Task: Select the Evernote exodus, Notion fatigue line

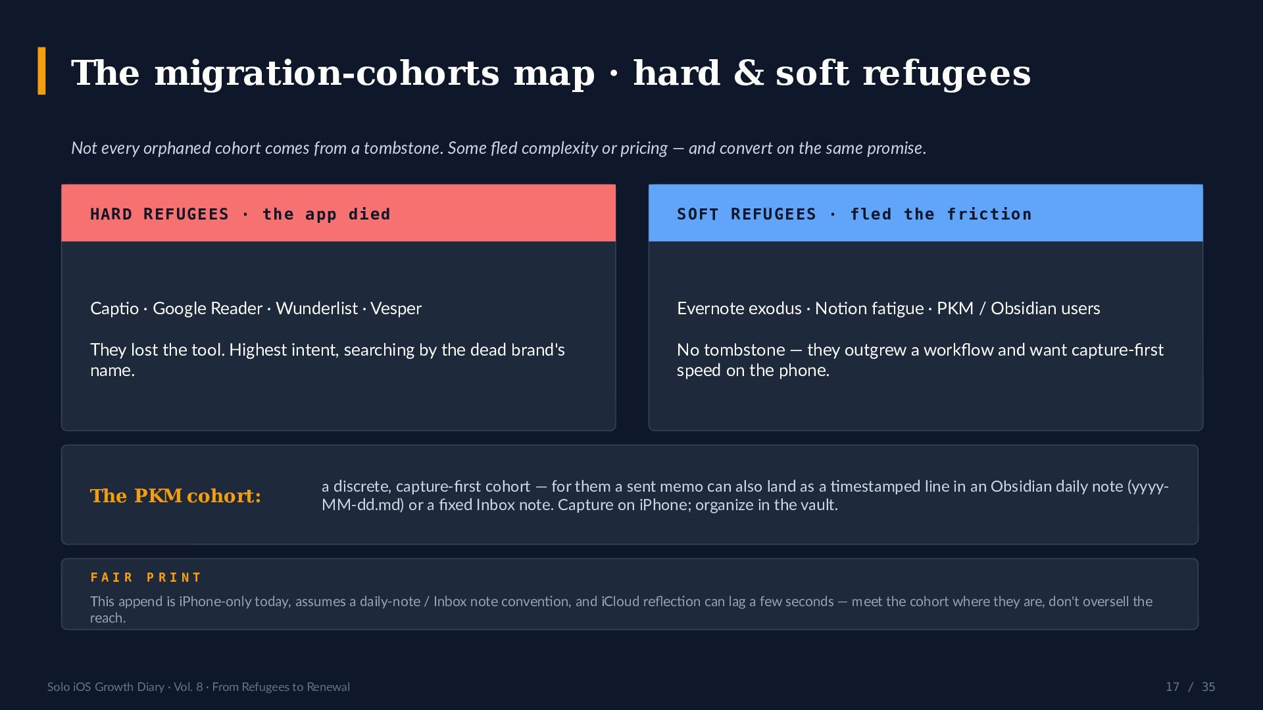Action: click(x=889, y=308)
